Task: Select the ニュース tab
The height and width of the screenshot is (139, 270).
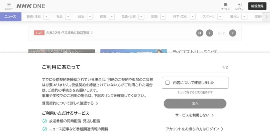Action: 10,17
